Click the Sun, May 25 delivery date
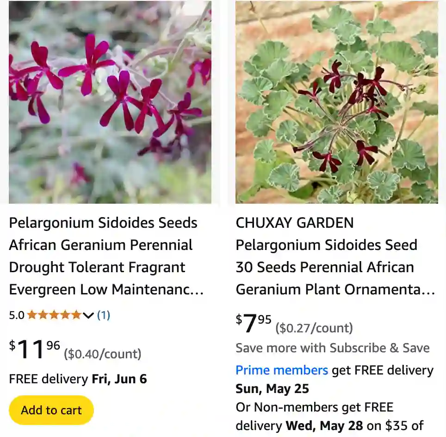This screenshot has height=437, width=446. tap(272, 388)
